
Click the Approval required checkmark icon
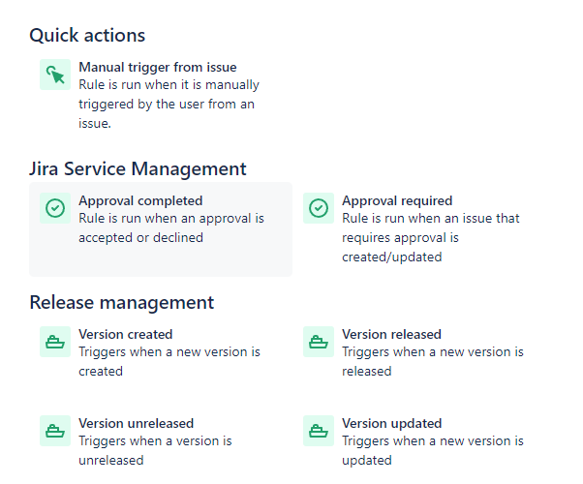pyautogui.click(x=319, y=208)
